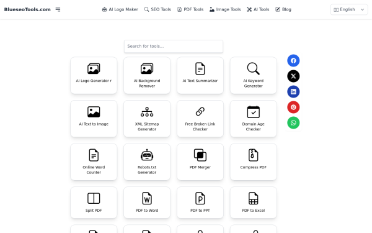Click the Free Broken Link Checker chain icon

click(x=200, y=111)
